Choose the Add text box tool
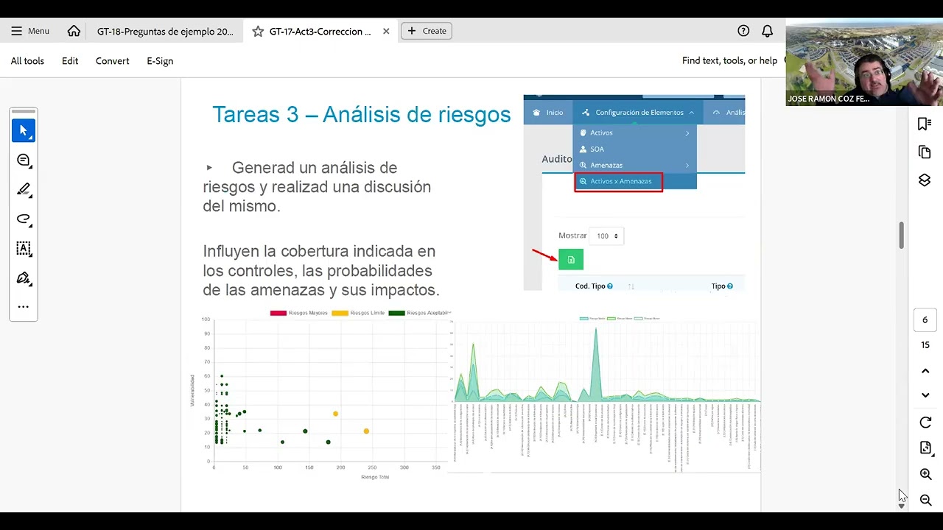The width and height of the screenshot is (943, 530). pyautogui.click(x=24, y=249)
